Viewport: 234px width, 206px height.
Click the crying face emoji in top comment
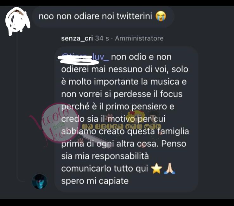[161, 16]
